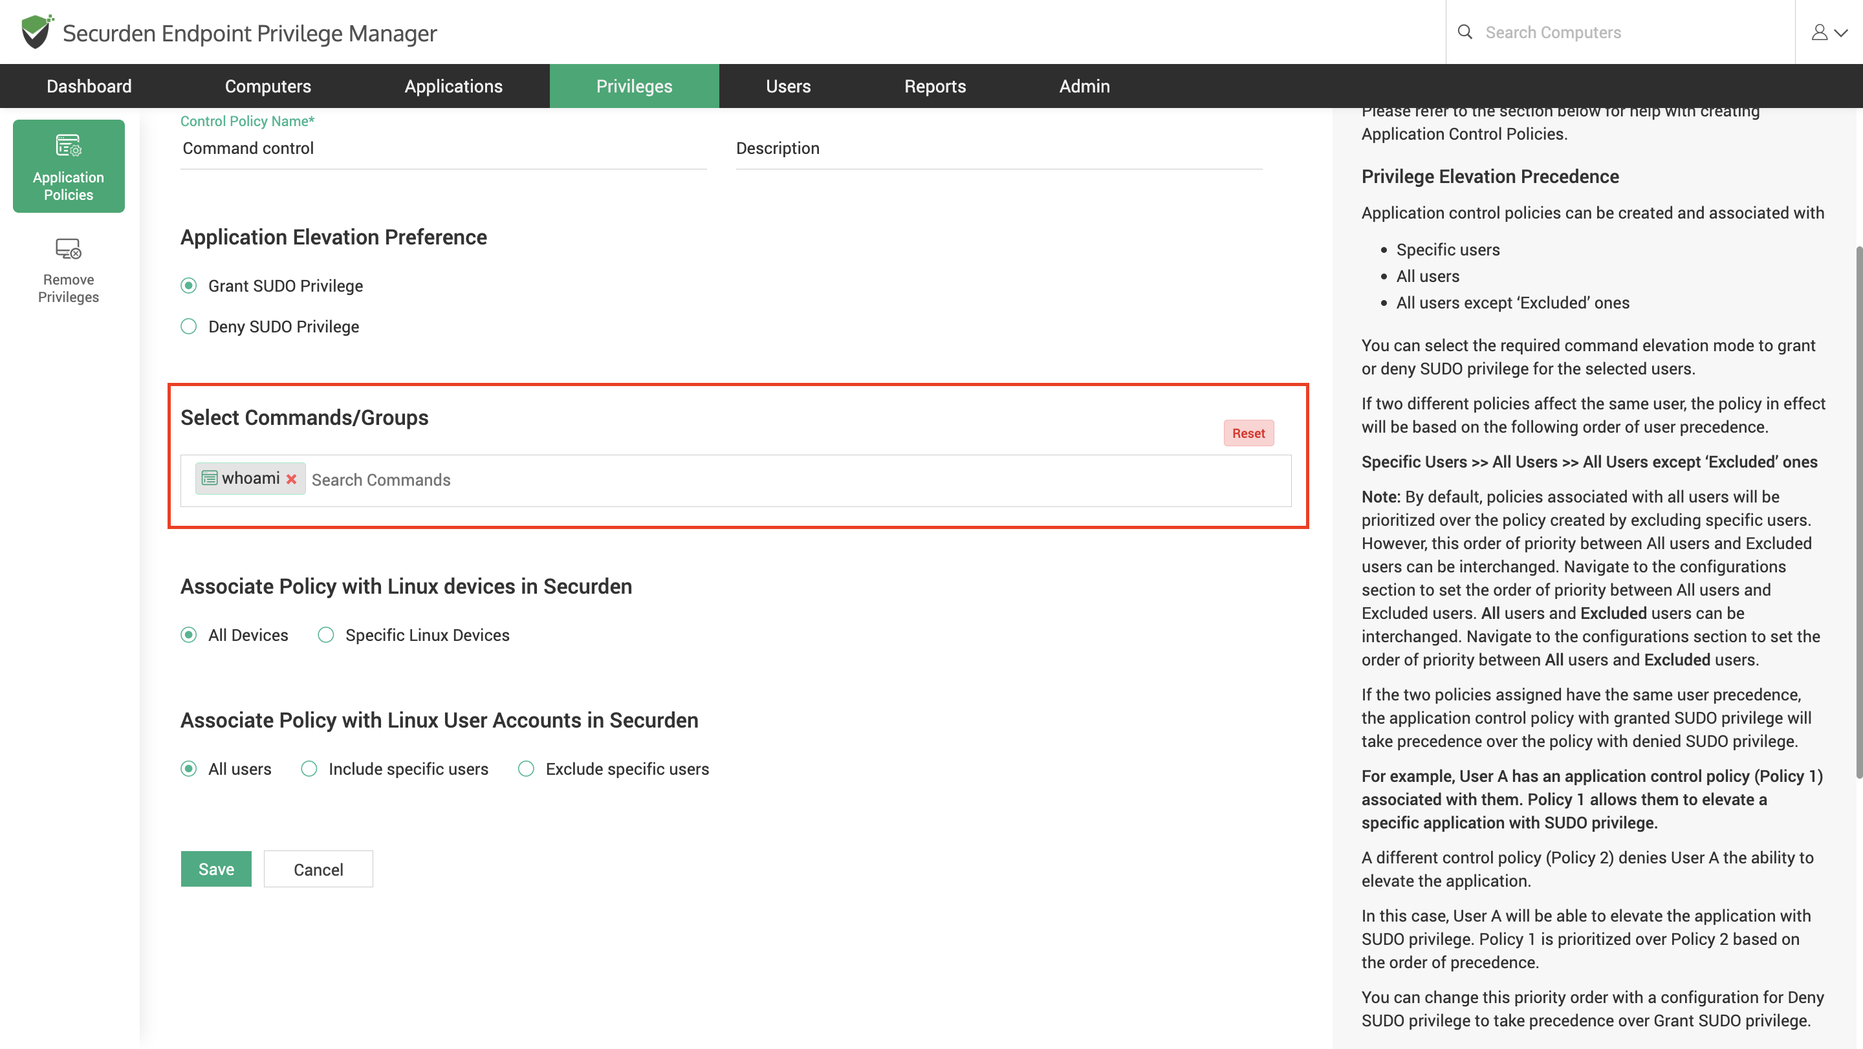Select Exclude specific users option
Image resolution: width=1863 pixels, height=1049 pixels.
pos(526,768)
